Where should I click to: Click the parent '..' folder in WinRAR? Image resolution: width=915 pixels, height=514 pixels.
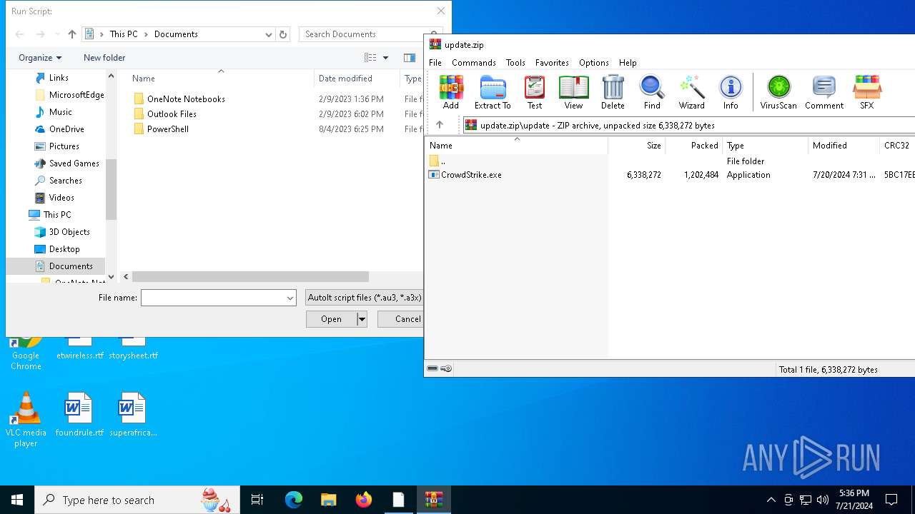[437, 161]
